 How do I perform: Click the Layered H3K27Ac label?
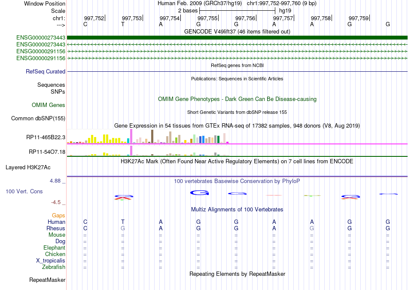pos(28,168)
